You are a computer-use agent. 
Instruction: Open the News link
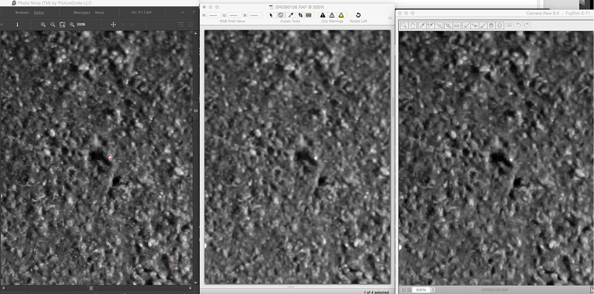(x=99, y=12)
